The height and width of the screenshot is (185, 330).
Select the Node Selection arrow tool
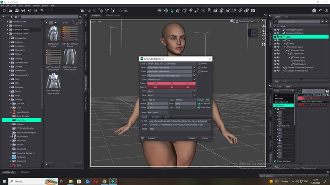pyautogui.click(x=172, y=11)
